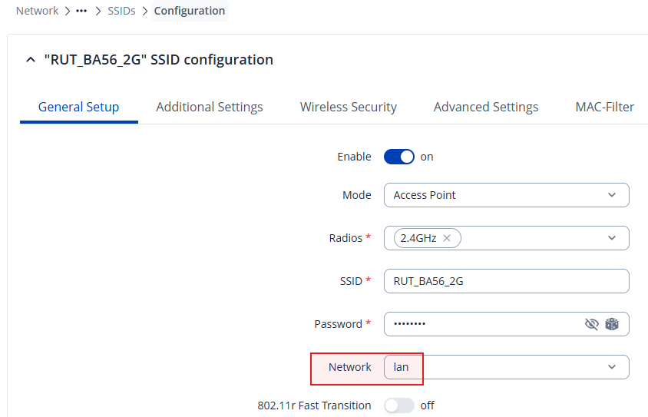The height and width of the screenshot is (417, 648).
Task: Remove the 2.4GHz radio tag
Action: click(x=447, y=238)
